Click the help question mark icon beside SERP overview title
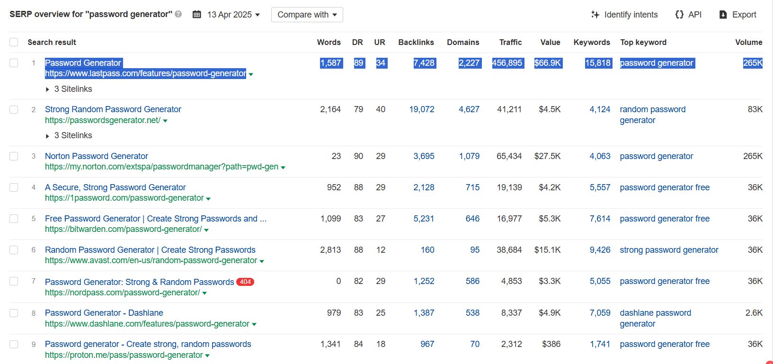Image resolution: width=773 pixels, height=364 pixels. 178,14
